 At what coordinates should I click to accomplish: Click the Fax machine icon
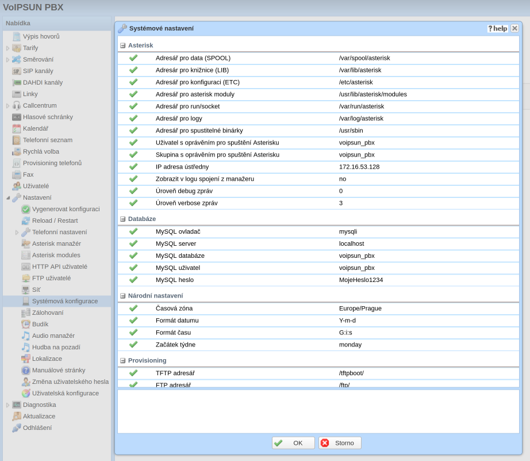coord(16,174)
